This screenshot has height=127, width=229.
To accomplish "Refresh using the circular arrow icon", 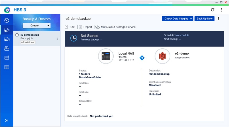I will coord(213,10).
